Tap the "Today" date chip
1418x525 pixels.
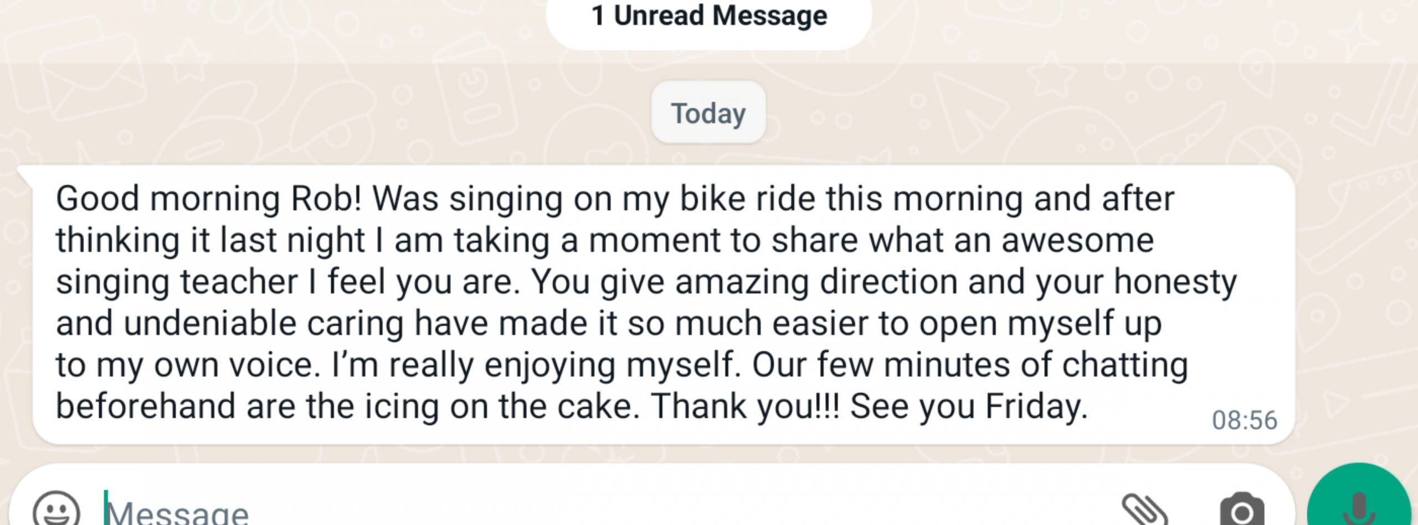pyautogui.click(x=708, y=113)
